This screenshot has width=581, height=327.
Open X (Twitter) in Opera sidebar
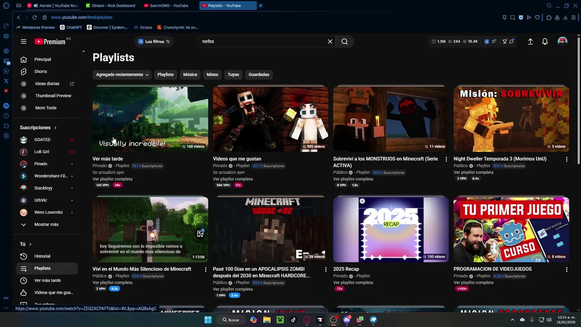[x=6, y=81]
